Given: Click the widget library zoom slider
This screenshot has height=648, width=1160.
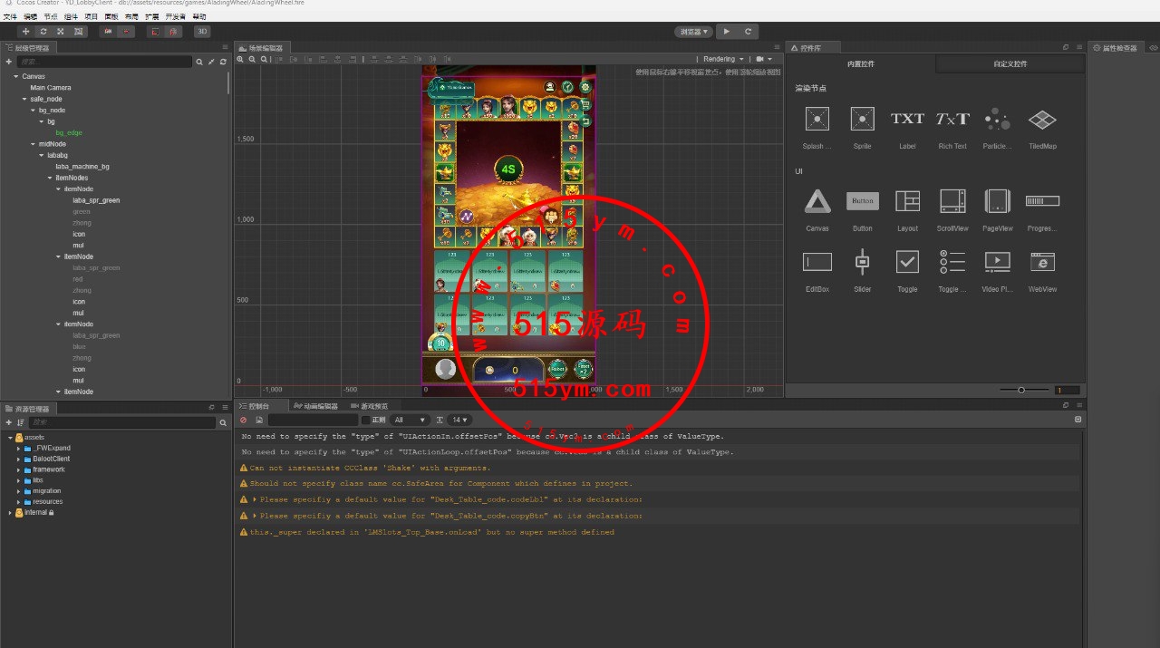Looking at the screenshot, I should click(1021, 390).
